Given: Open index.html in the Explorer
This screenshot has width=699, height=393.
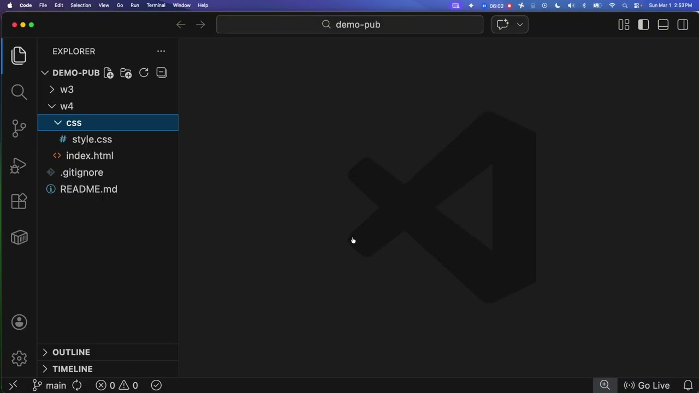Looking at the screenshot, I should pos(90,156).
